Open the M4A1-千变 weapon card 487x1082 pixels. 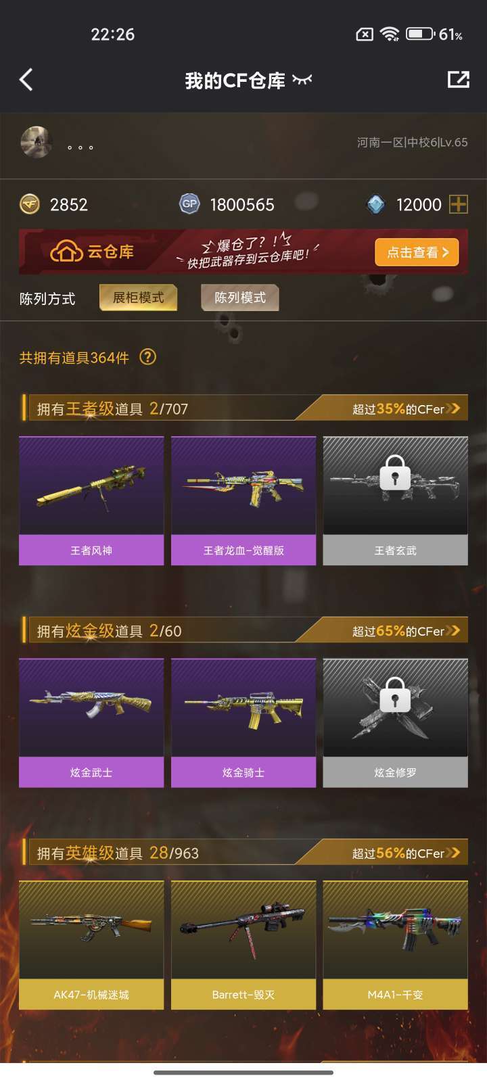(395, 945)
